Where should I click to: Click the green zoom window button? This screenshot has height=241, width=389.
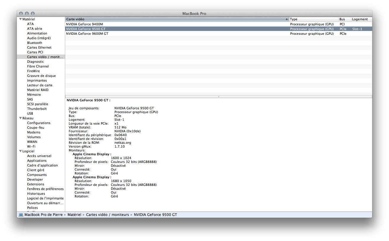(33, 14)
